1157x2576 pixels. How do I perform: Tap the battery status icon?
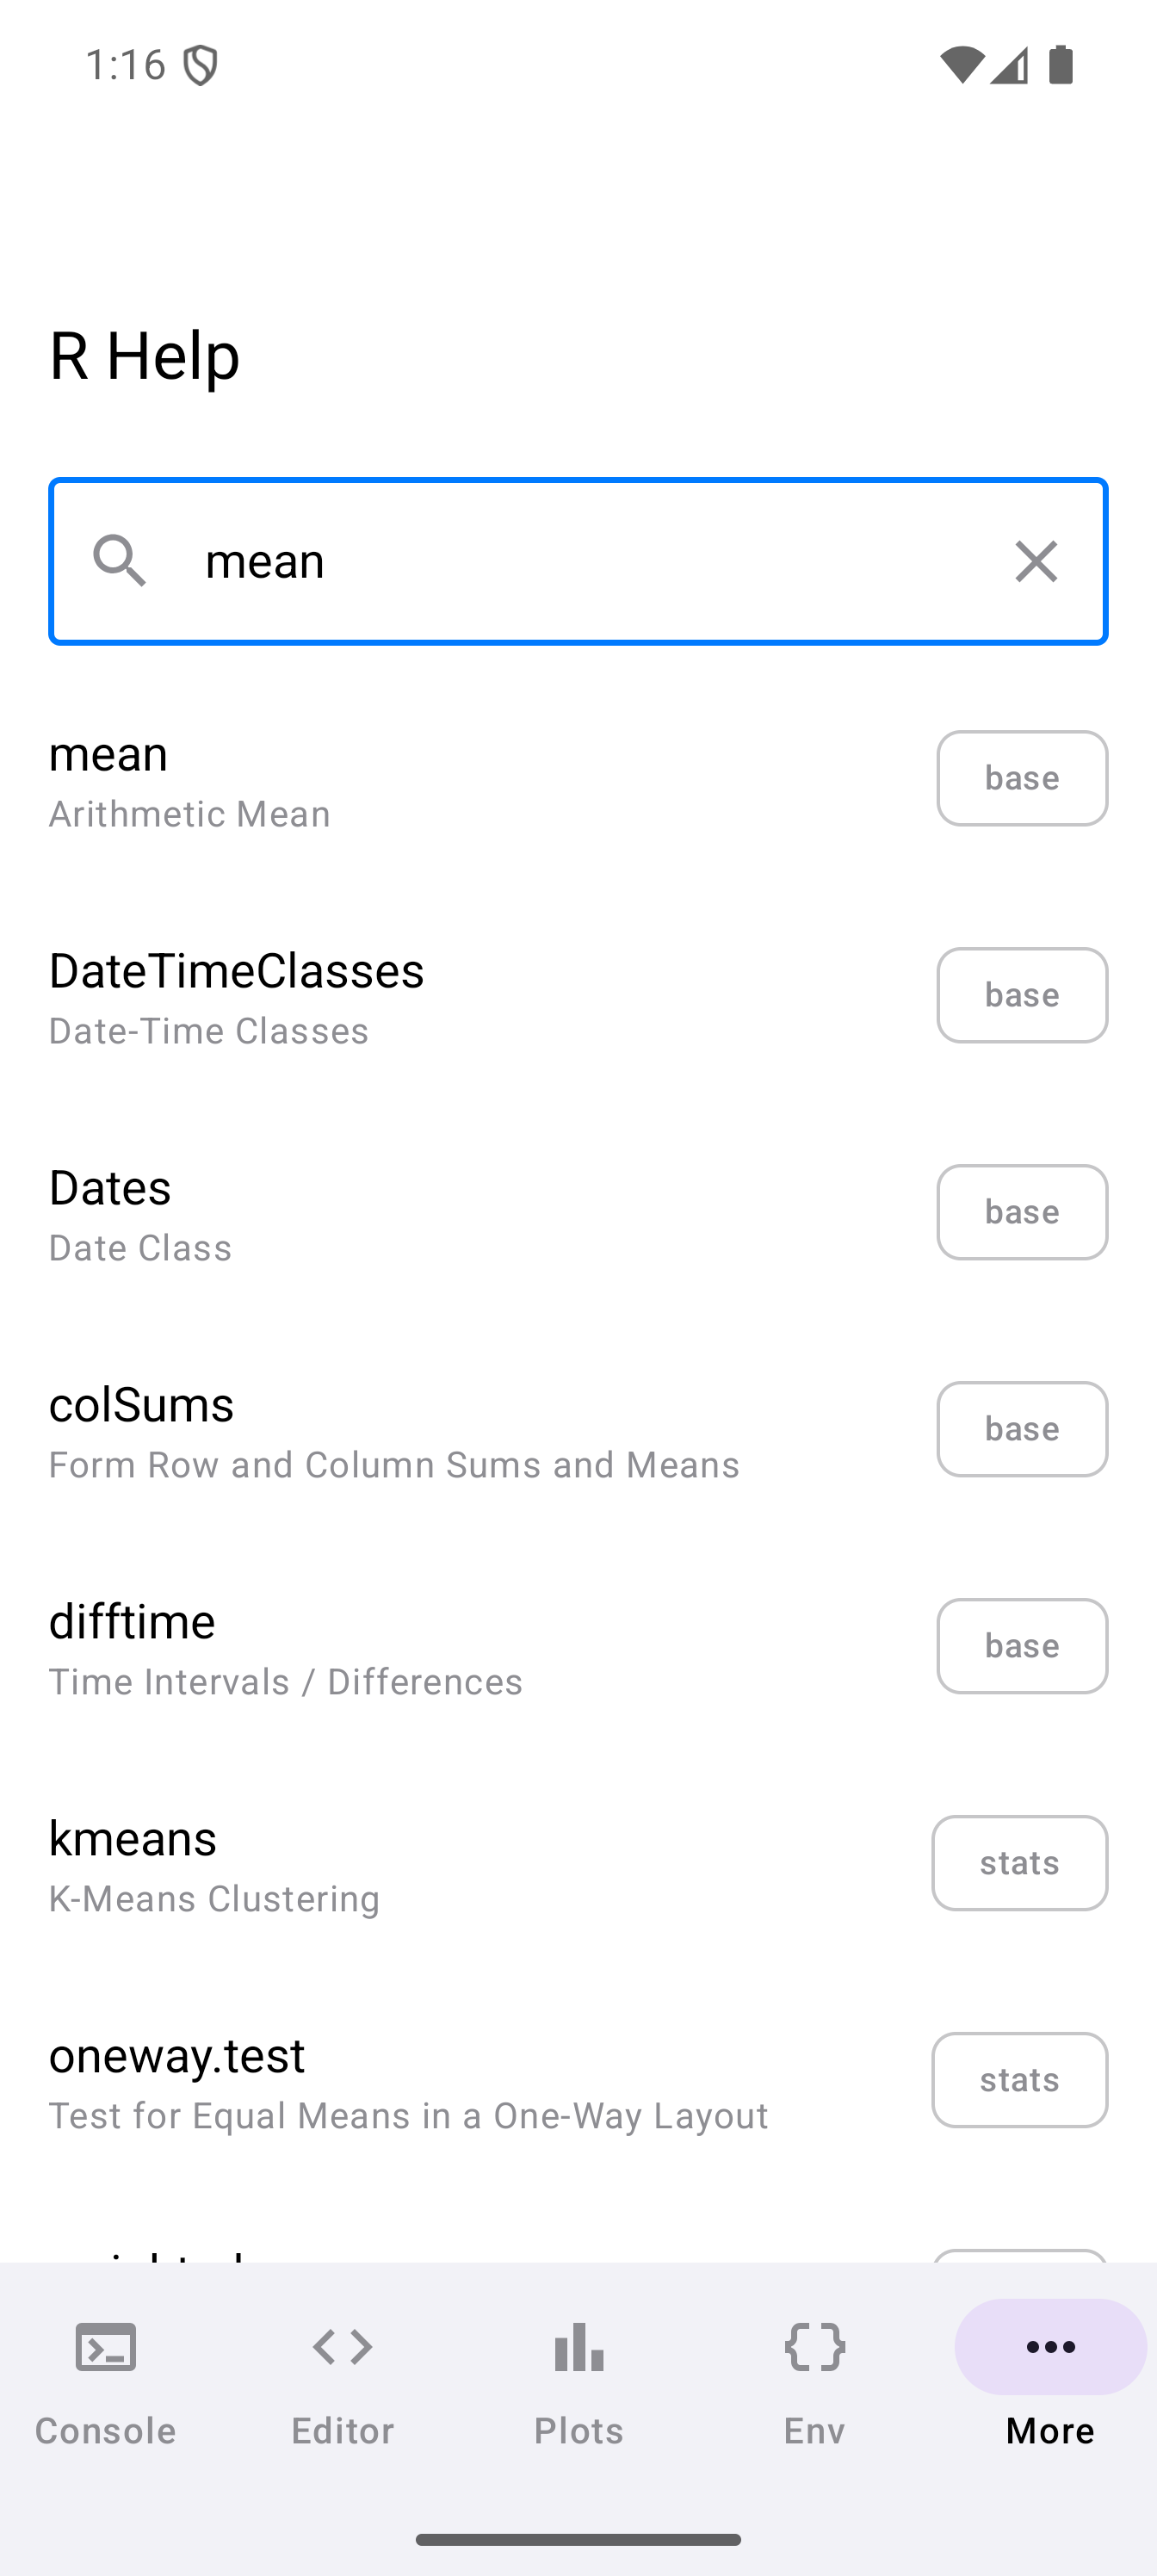pyautogui.click(x=1061, y=65)
